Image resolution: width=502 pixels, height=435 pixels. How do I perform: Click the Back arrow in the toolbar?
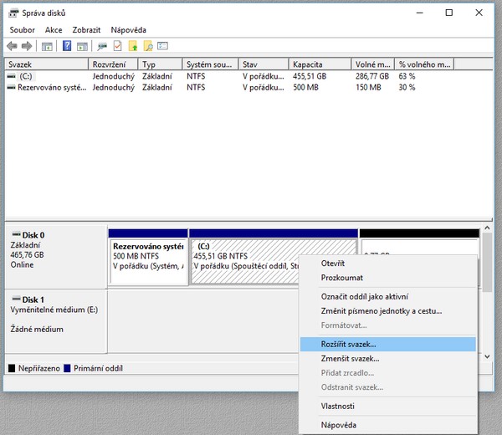[12, 46]
